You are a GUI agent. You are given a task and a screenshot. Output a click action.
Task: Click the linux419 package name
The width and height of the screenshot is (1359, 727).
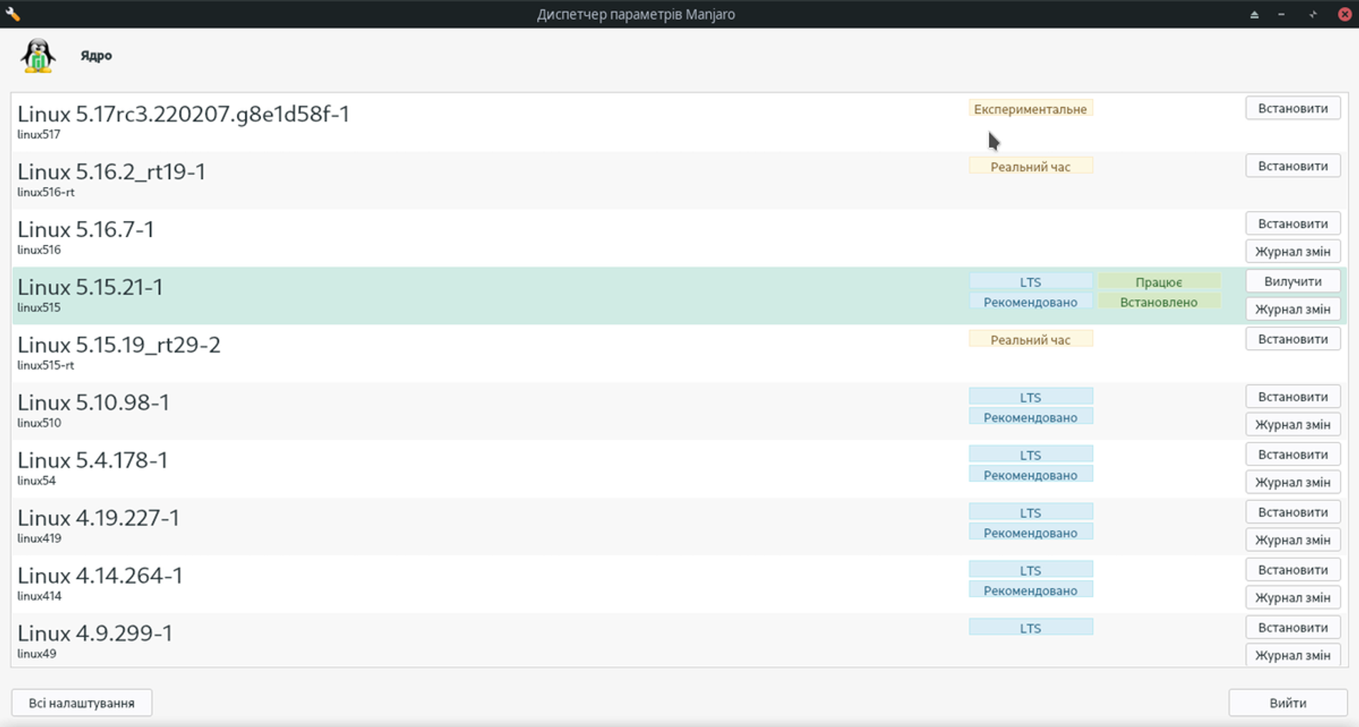tap(39, 539)
